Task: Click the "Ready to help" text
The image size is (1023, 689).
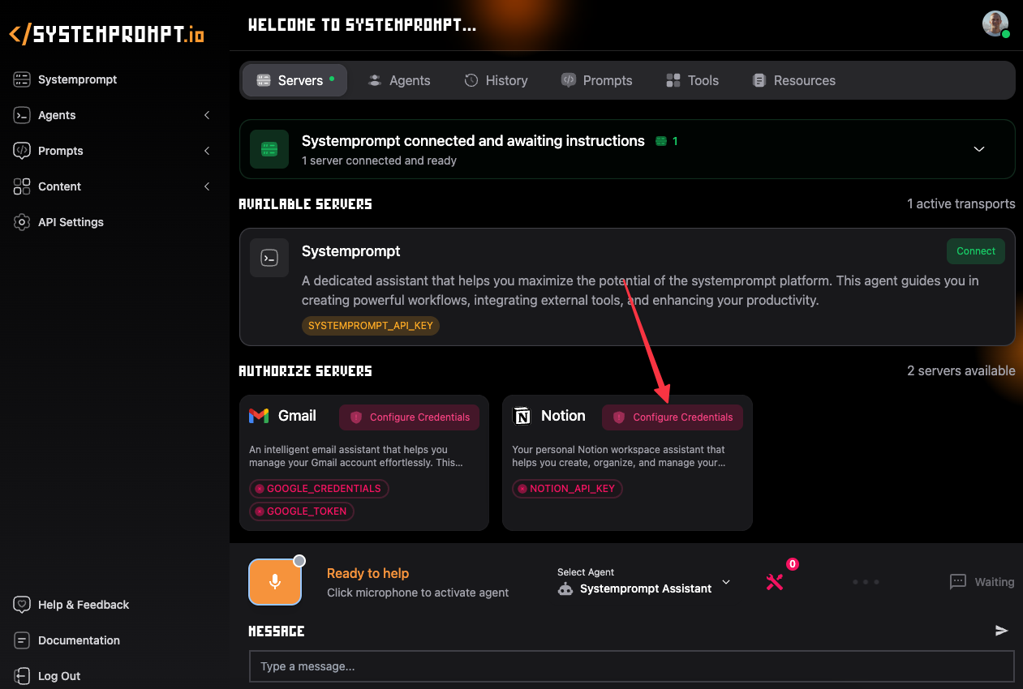Action: (x=368, y=573)
